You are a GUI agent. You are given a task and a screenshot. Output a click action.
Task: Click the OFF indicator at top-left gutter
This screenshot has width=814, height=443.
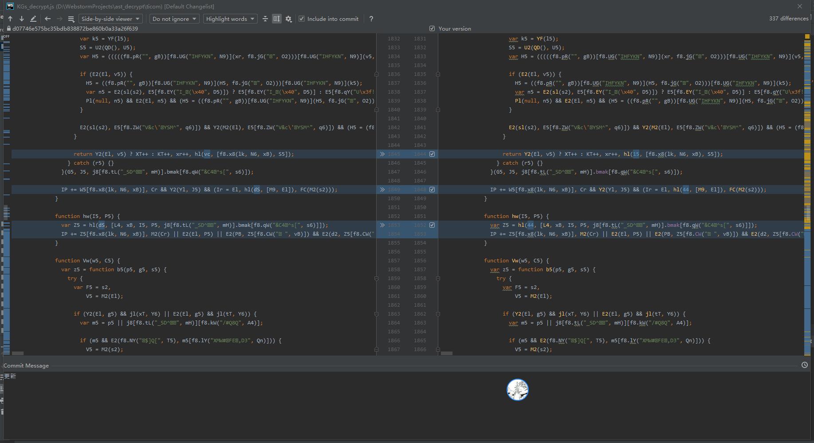click(x=6, y=36)
